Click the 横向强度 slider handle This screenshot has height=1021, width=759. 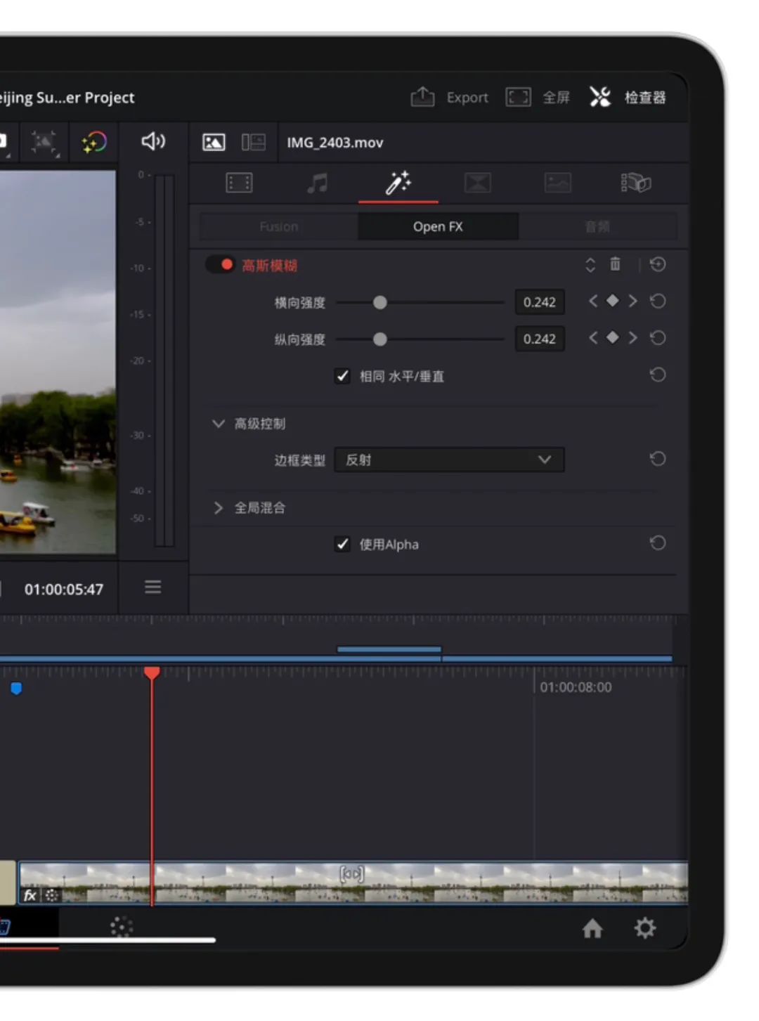click(x=380, y=302)
